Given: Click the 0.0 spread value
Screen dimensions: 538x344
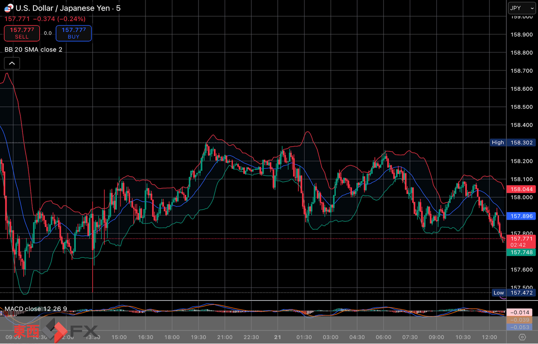Looking at the screenshot, I should [x=48, y=33].
